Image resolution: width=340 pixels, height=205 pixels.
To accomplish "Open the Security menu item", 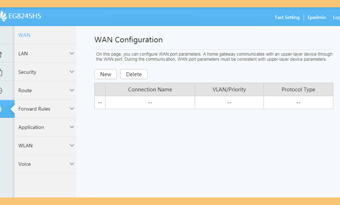I will pyautogui.click(x=45, y=72).
